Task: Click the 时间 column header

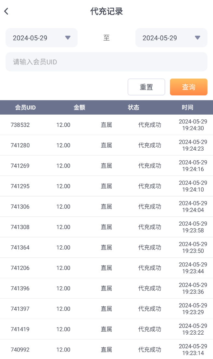Action: point(187,107)
